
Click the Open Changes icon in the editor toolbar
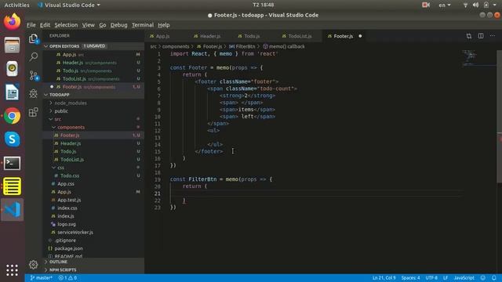click(x=469, y=36)
